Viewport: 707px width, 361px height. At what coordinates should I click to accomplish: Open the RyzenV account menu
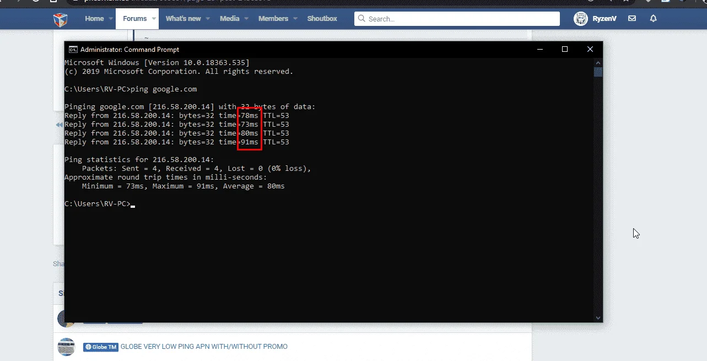coord(605,19)
